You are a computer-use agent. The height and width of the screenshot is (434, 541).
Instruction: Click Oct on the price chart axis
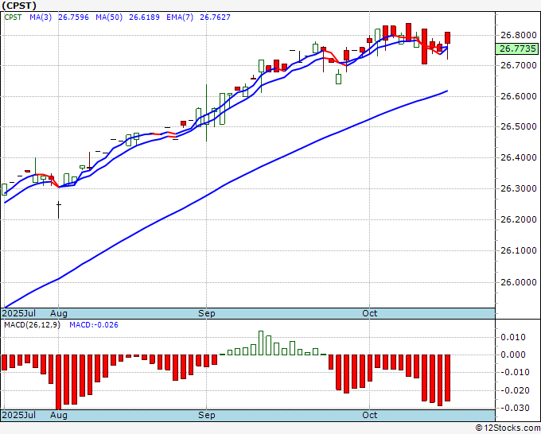tap(369, 313)
